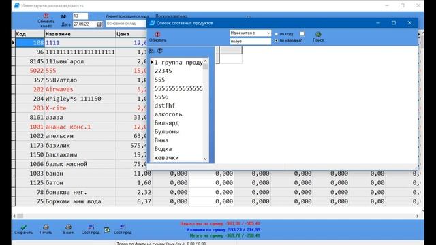Click Обновить icon in product list dialog
The image size is (436, 245).
click(157, 34)
